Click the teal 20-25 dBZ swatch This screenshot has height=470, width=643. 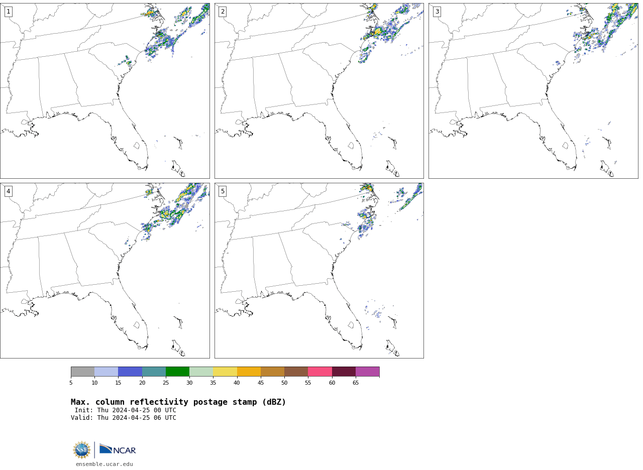click(x=154, y=372)
